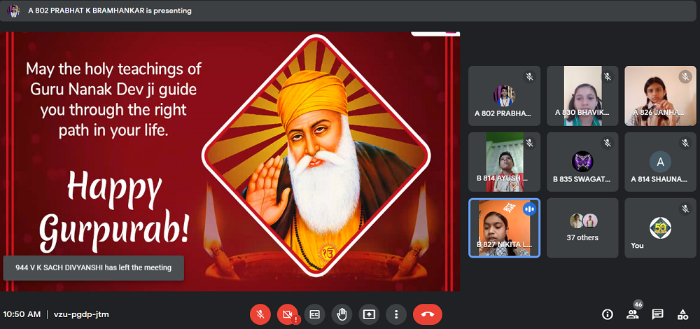
Task: Select the B 827 NIKITA video tile
Action: [x=504, y=227]
